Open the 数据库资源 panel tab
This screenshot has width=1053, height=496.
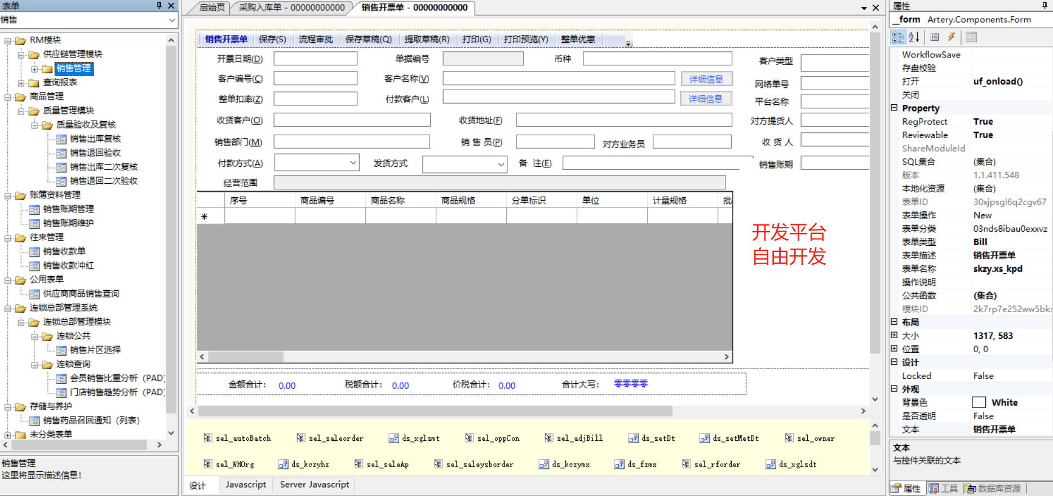tap(994, 488)
